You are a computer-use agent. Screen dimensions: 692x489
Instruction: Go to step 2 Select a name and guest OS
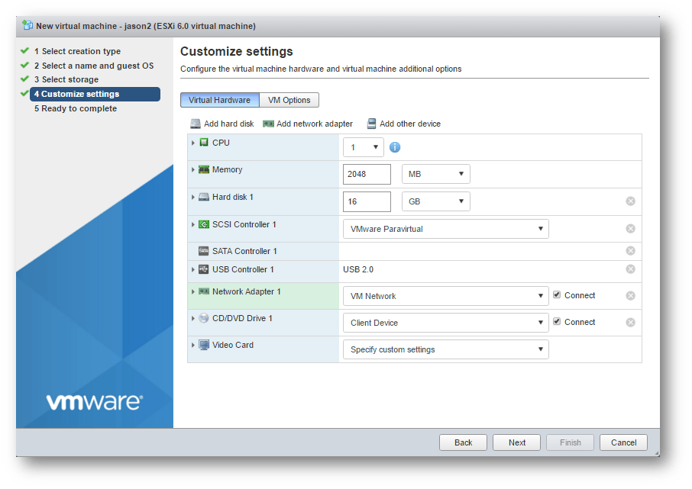tap(94, 66)
